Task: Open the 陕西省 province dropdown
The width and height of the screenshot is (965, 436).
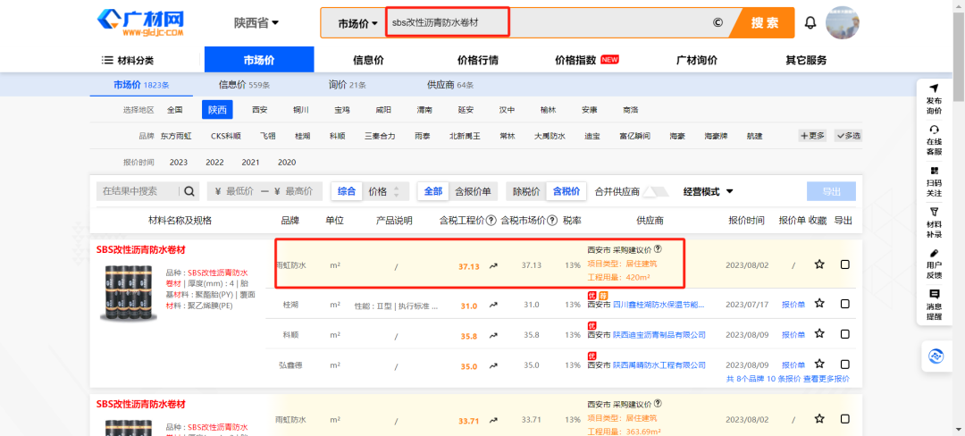Action: coord(256,22)
